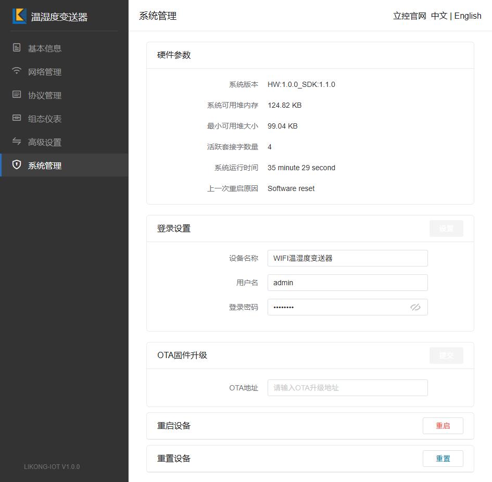The width and height of the screenshot is (492, 482).
Task: Focus the 设备名称 input field
Action: click(x=347, y=258)
